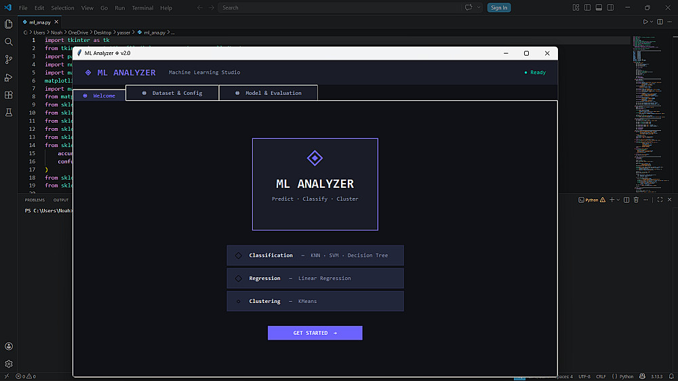Switch to the Dataset & Config tab
The height and width of the screenshot is (381, 678).
pos(172,93)
